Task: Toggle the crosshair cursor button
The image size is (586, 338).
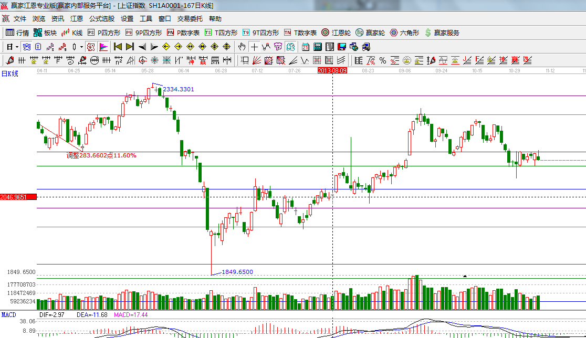Action: 254,47
